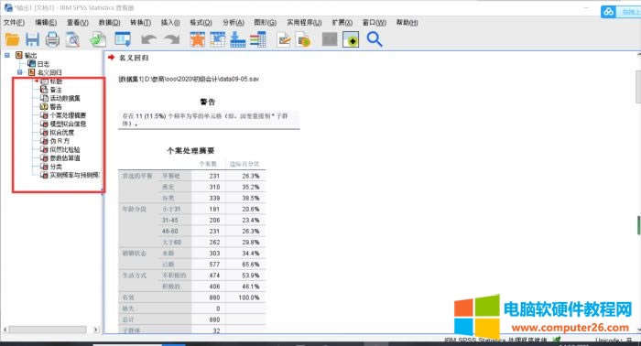Click right arrow of outline horizontal scrollbar
Viewport: 641px width, 346px height.
95,330
